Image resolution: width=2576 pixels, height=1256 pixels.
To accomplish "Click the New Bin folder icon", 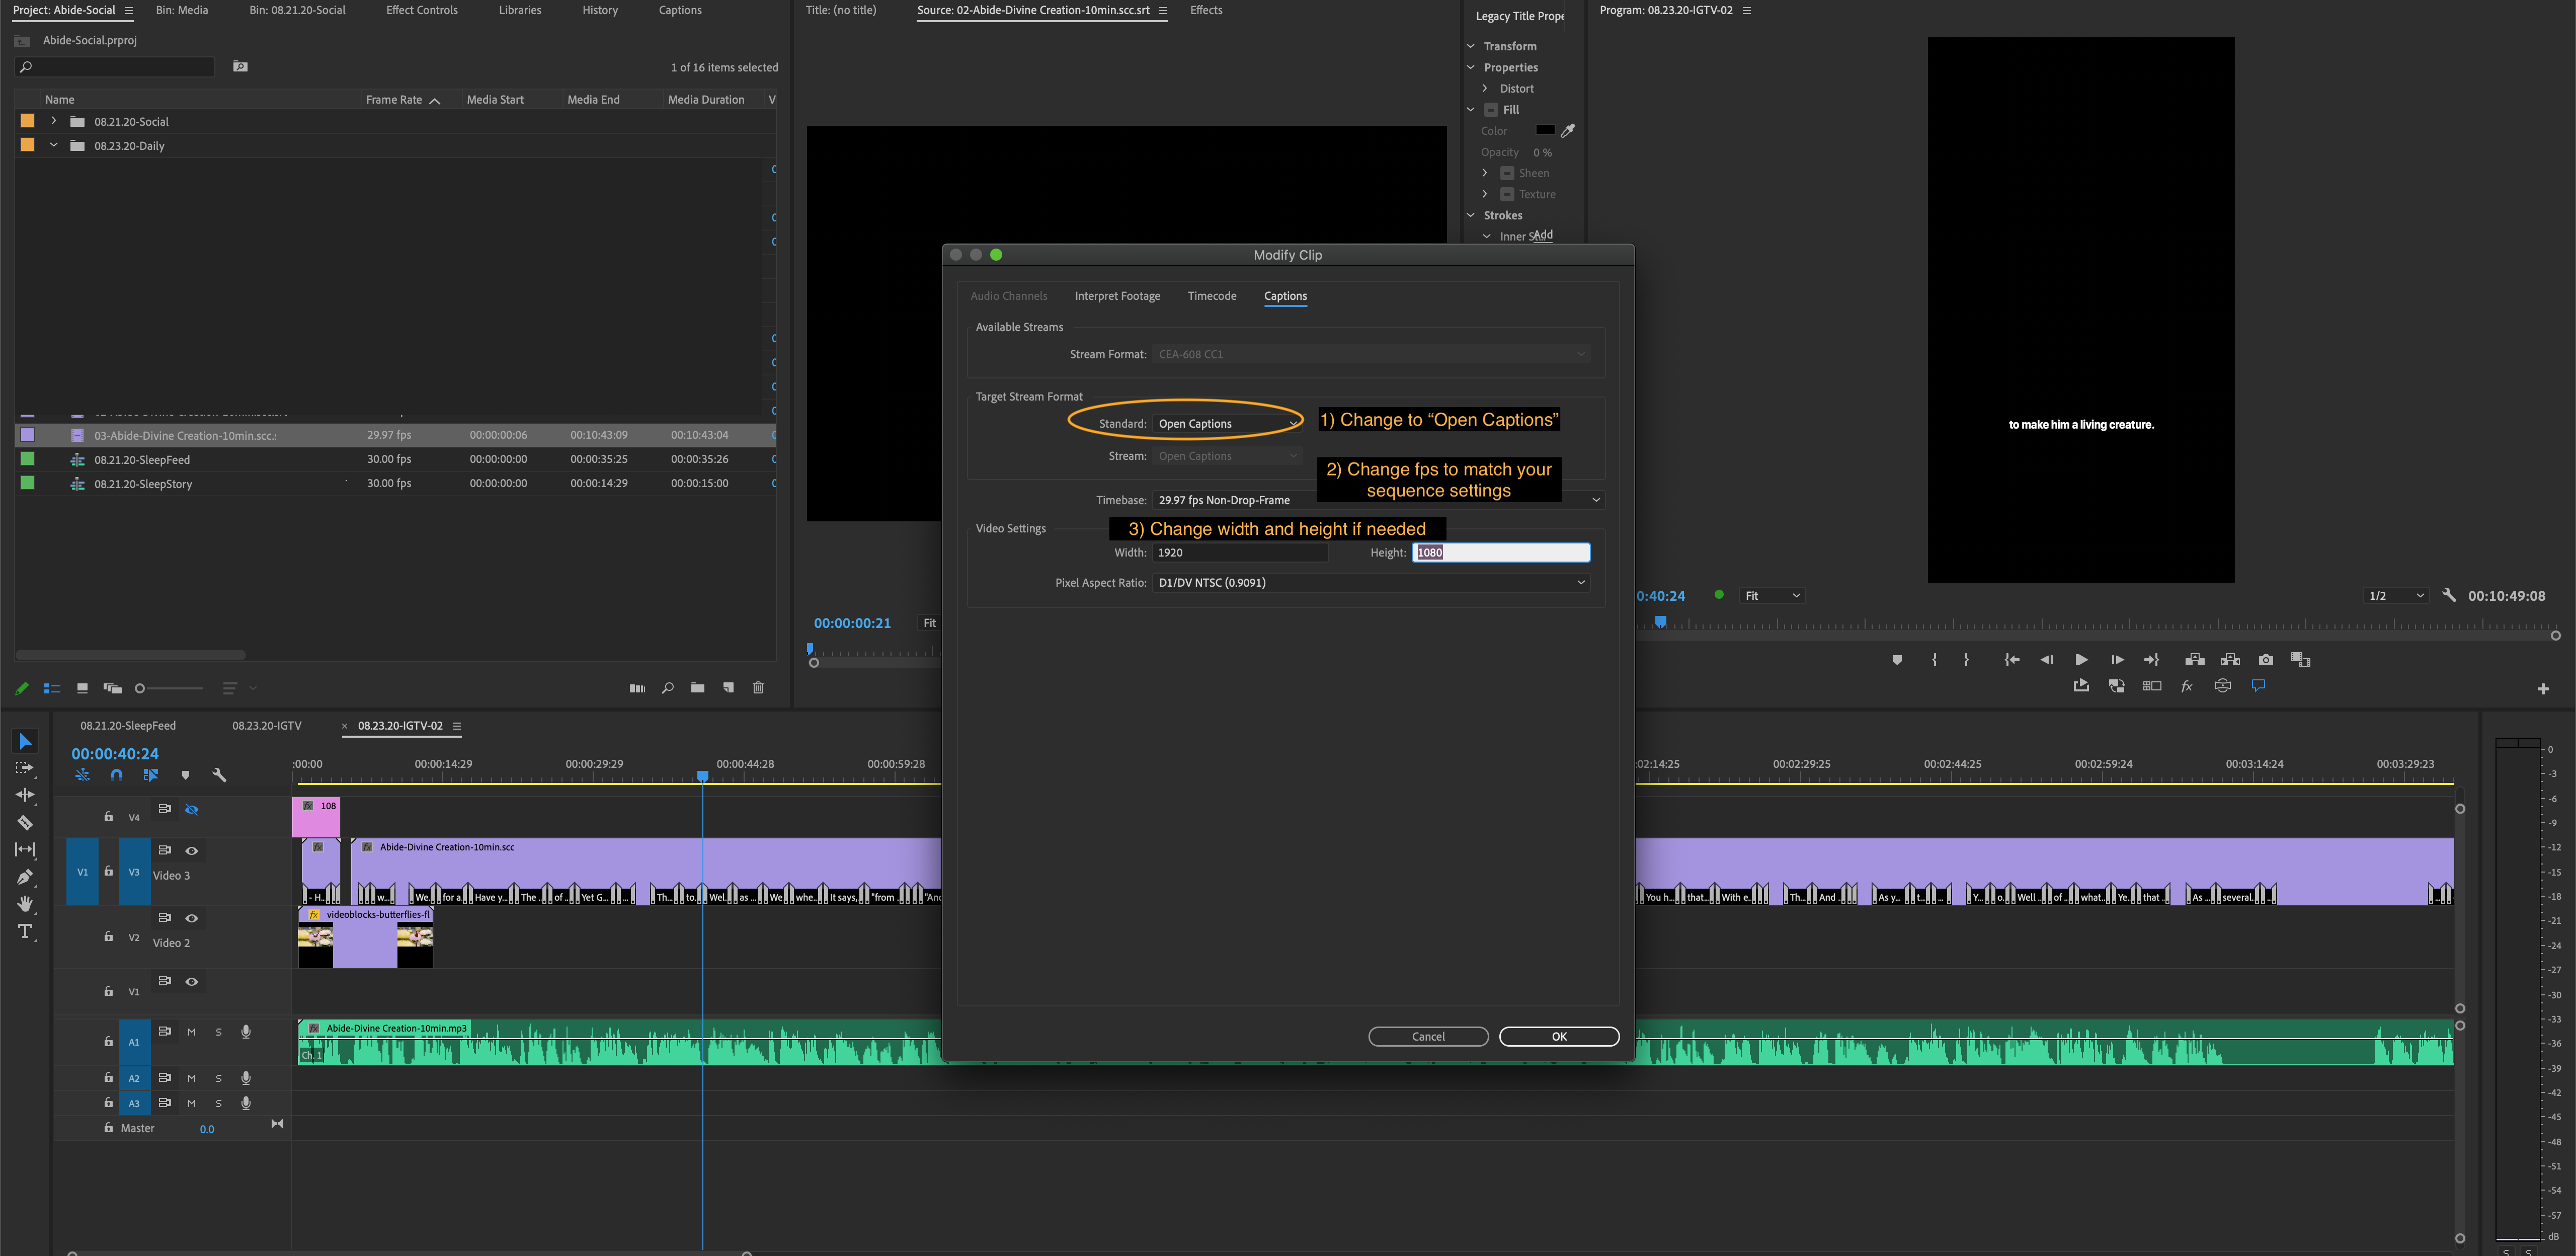I will 698,687.
